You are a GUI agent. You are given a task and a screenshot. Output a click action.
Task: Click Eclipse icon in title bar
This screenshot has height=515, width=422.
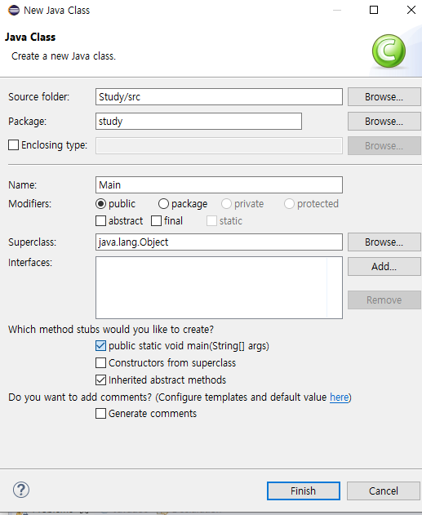point(14,10)
